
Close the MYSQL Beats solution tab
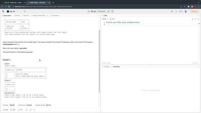[x=48, y=15]
